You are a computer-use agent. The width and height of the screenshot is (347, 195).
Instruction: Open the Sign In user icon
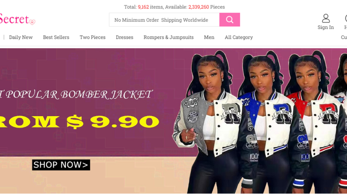click(x=326, y=18)
